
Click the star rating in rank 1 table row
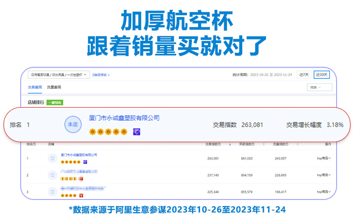click(71, 162)
